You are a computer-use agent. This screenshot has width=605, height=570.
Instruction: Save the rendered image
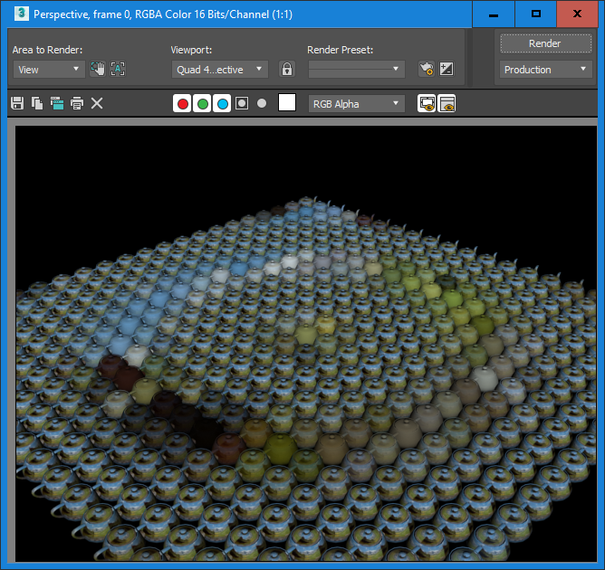point(17,103)
